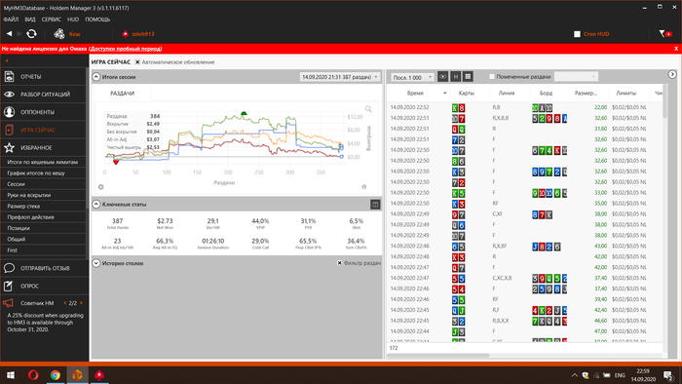Open Итоги по кешевым лимитам report

coord(43,162)
